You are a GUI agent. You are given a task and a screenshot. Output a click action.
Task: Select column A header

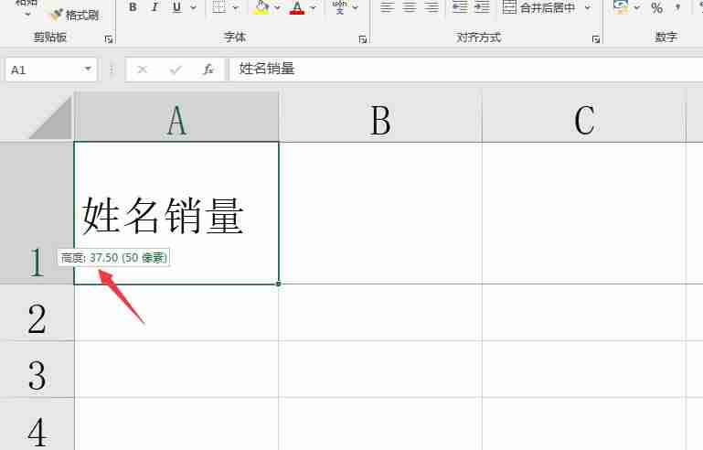coord(176,118)
